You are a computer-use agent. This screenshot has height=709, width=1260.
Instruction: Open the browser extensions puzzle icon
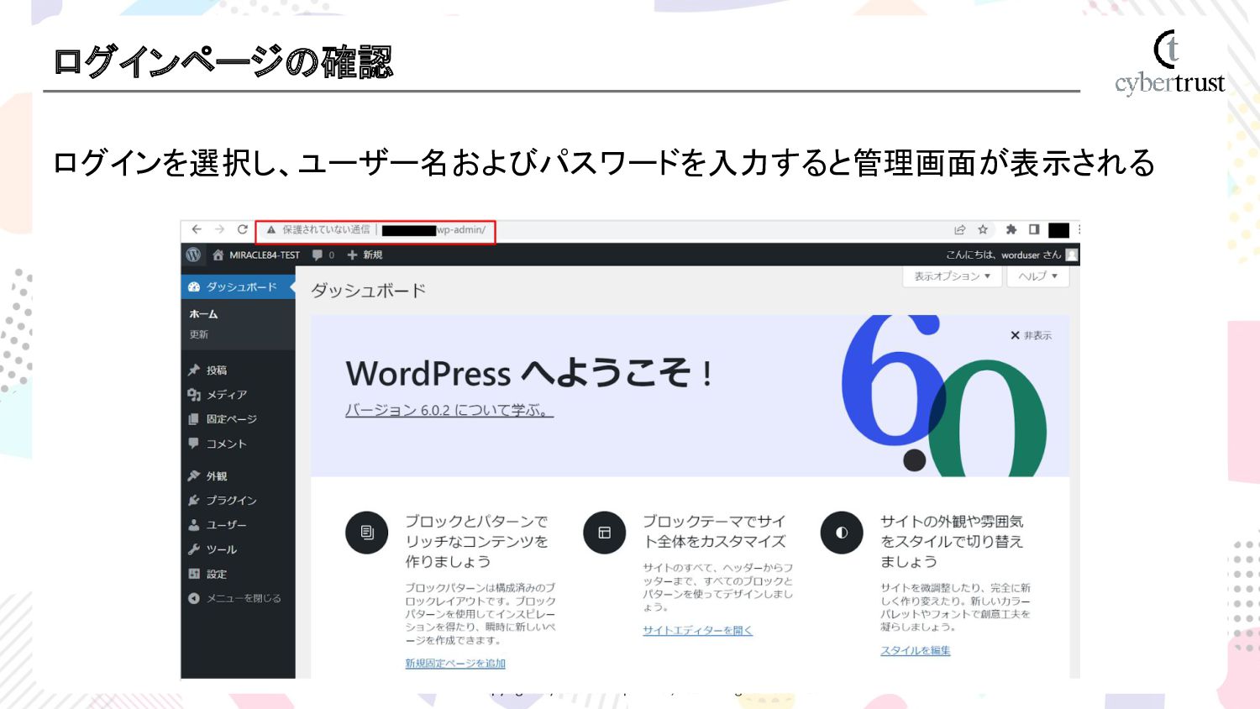tap(1011, 229)
